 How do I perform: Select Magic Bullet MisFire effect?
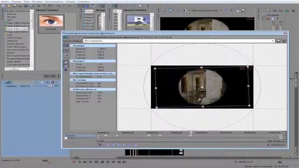pyautogui.click(x=17, y=32)
